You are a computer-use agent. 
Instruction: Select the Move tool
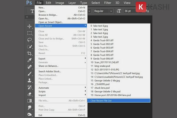(x=29, y=26)
